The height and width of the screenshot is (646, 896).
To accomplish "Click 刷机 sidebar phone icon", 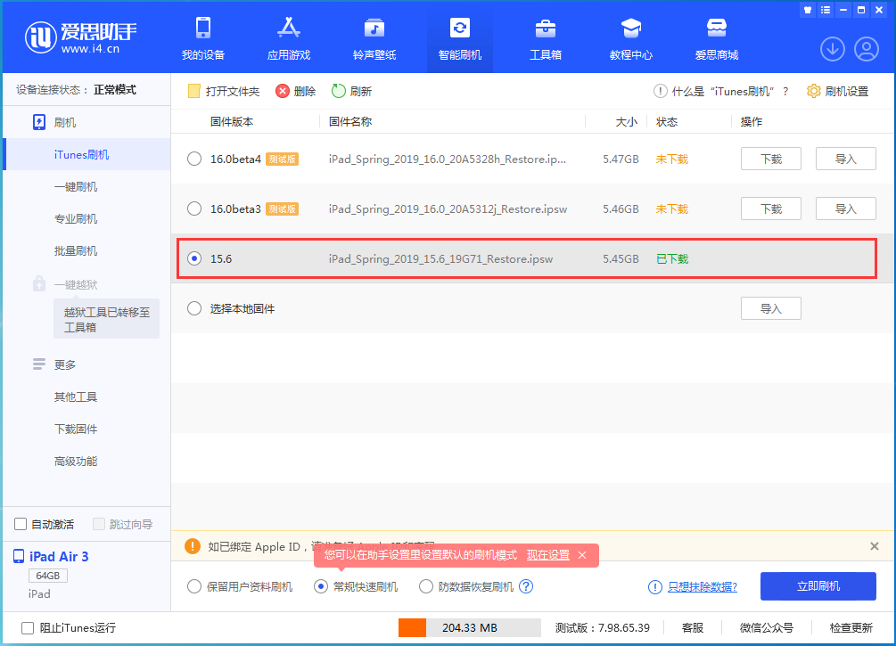I will 39,122.
